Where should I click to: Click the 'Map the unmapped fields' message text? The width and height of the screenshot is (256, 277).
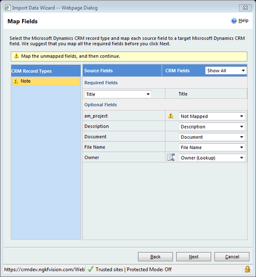tap(71, 56)
